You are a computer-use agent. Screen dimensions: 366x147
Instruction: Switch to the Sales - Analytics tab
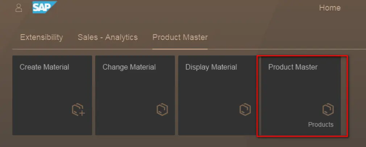[108, 37]
